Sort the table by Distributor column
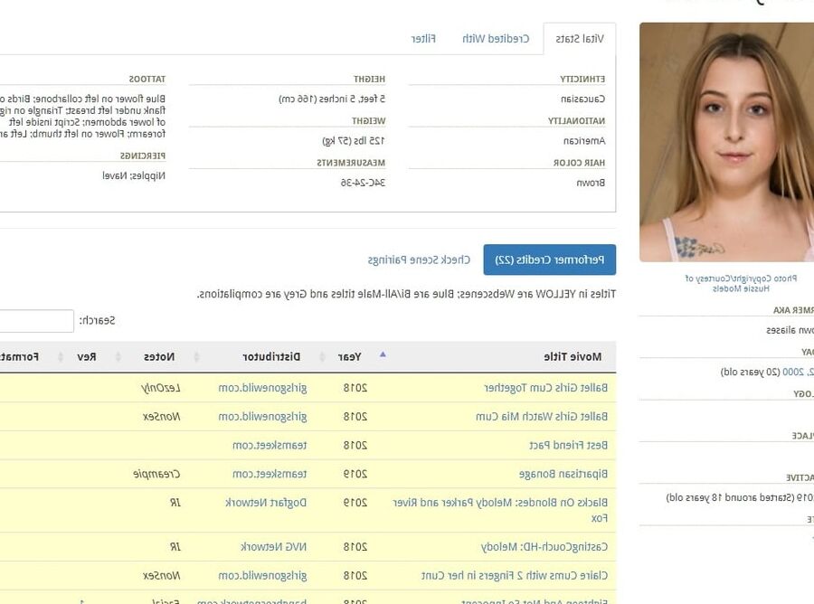This screenshot has height=604, width=814. click(271, 357)
